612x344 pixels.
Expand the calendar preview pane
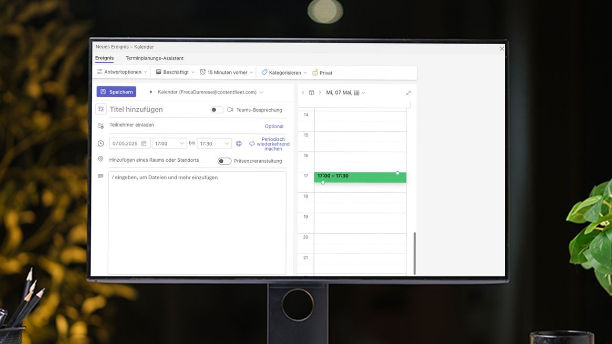pos(409,93)
